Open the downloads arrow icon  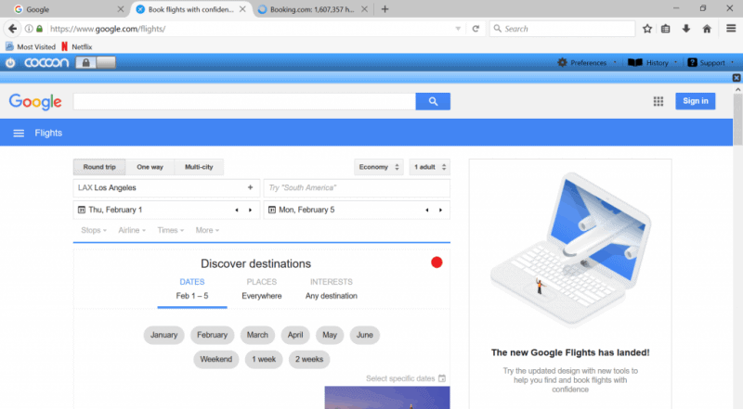pyautogui.click(x=686, y=29)
